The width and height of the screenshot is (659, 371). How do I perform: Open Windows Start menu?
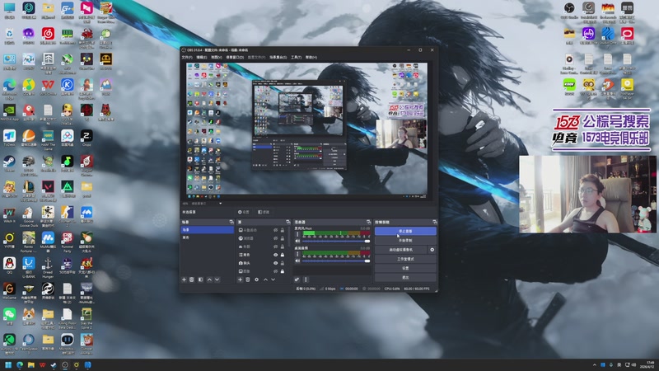tap(8, 364)
